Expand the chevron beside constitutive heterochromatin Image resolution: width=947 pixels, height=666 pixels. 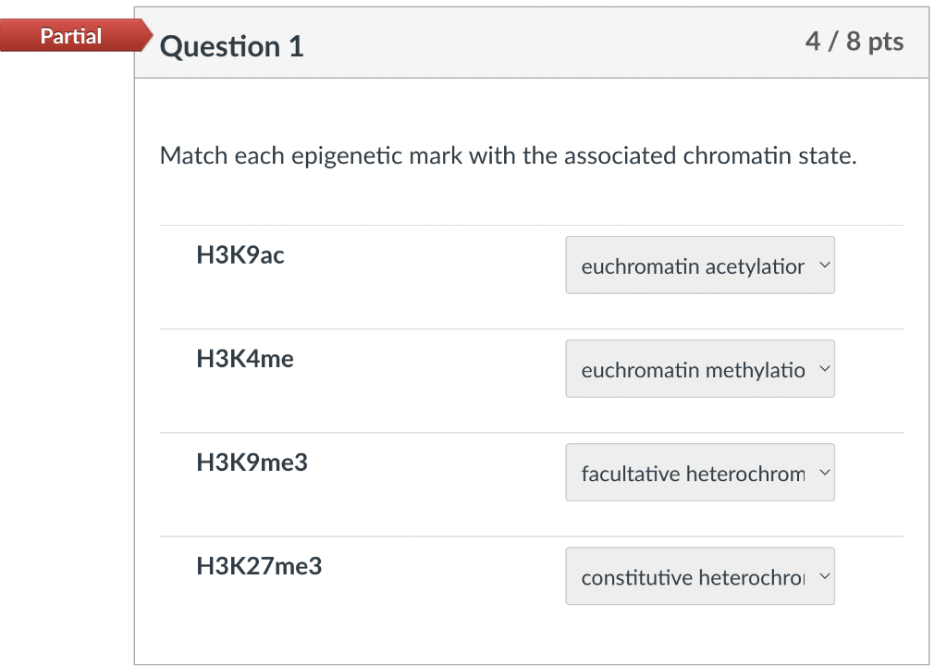[x=822, y=575]
